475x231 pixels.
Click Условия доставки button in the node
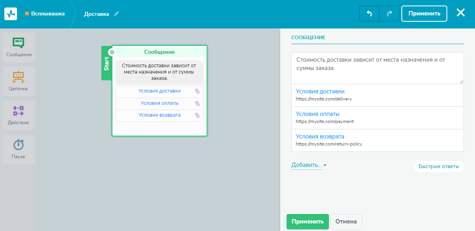(x=159, y=91)
